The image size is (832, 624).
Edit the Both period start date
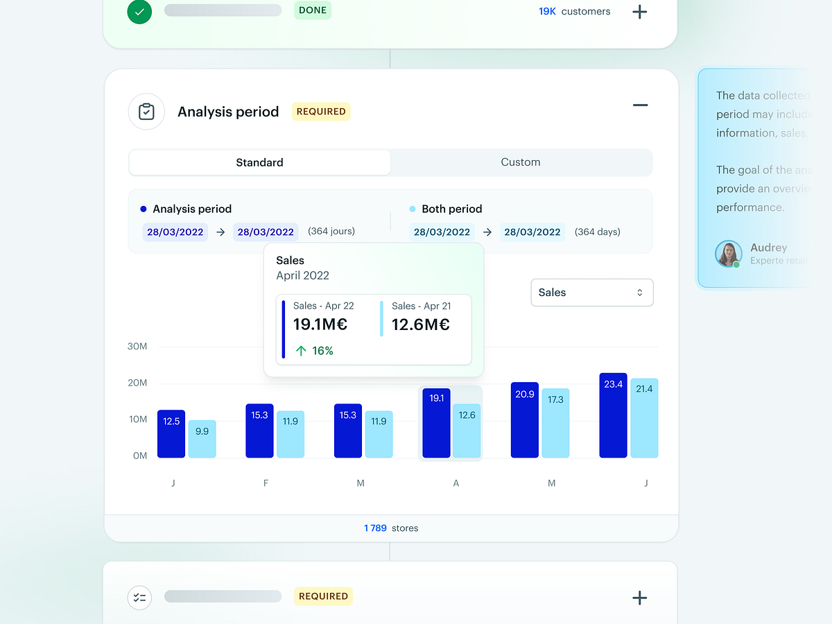tap(442, 232)
